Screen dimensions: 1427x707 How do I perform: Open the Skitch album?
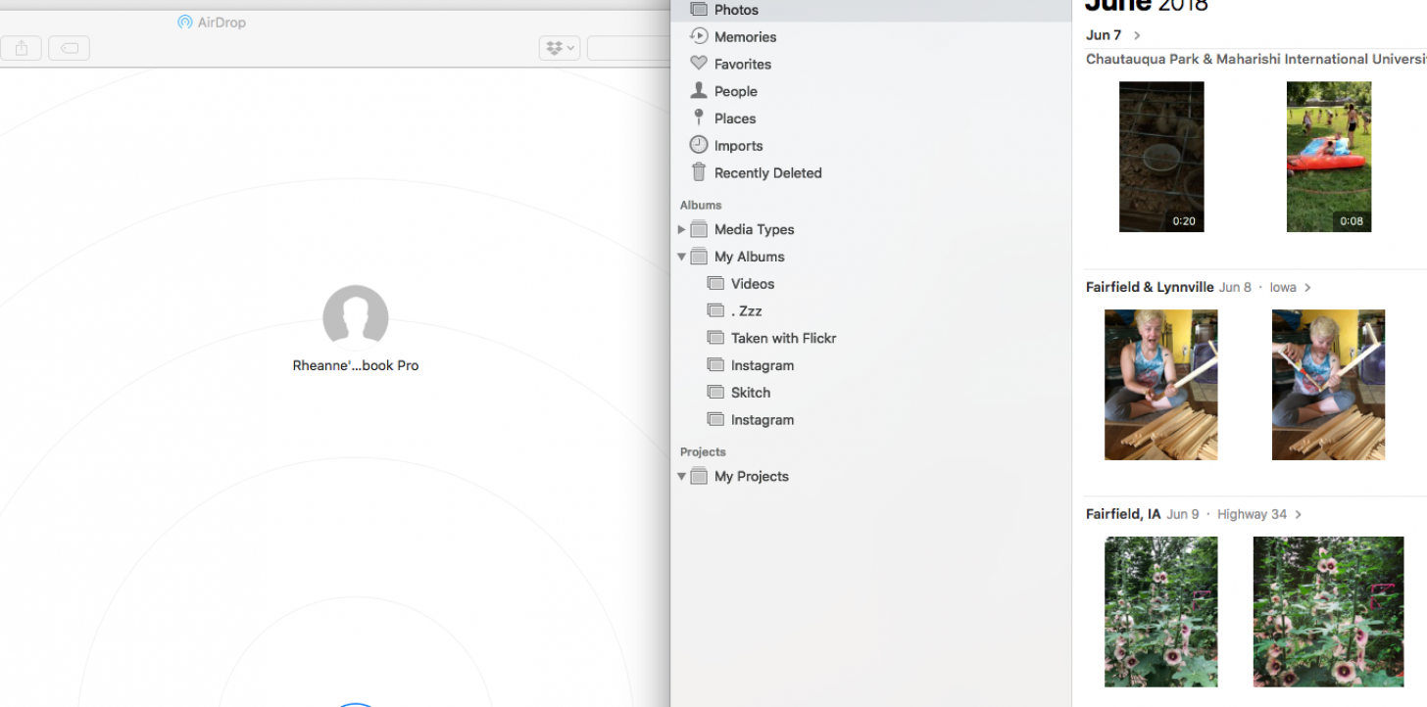pos(750,393)
